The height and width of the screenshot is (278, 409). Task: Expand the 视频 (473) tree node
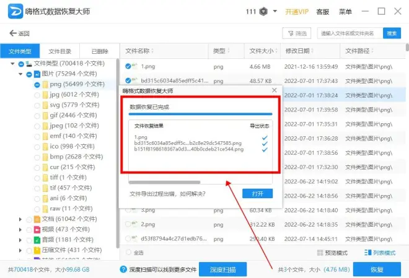[20, 230]
